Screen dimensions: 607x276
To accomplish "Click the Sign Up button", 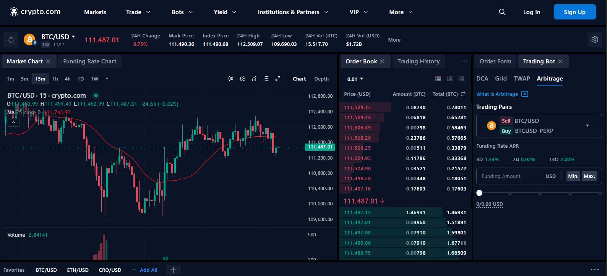I will (574, 12).
